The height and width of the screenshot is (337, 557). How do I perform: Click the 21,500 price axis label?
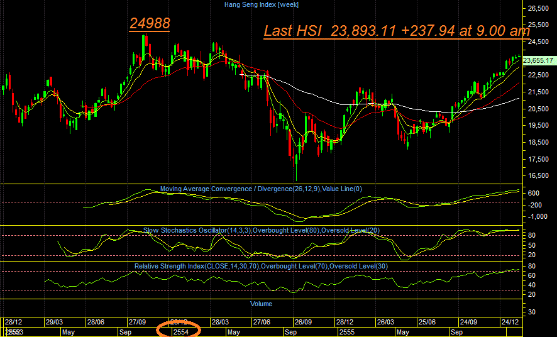(x=539, y=92)
